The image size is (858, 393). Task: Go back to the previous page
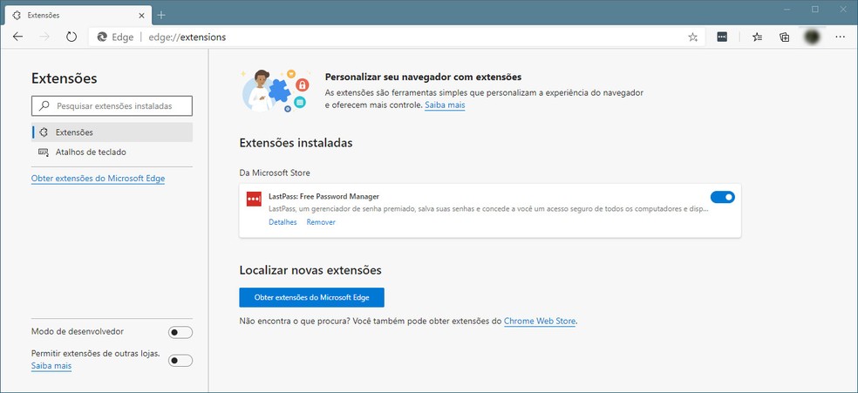[x=17, y=37]
